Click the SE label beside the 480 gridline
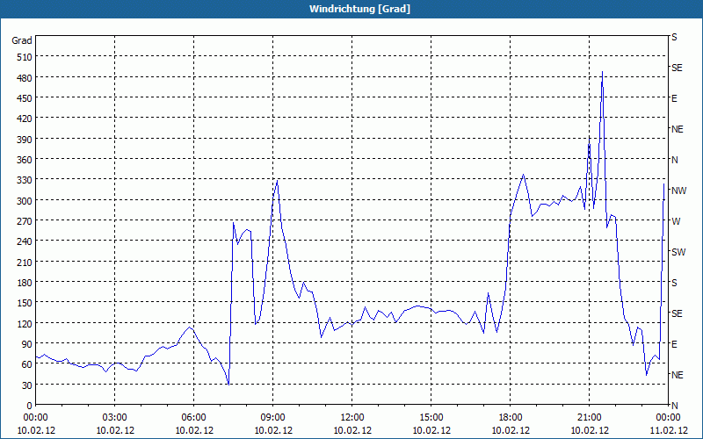The height and width of the screenshot is (439, 703). click(x=677, y=68)
